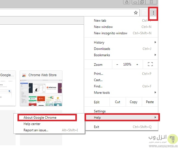Open Settings from the Chrome menu
This screenshot has width=178, height=148.
pyautogui.click(x=100, y=111)
